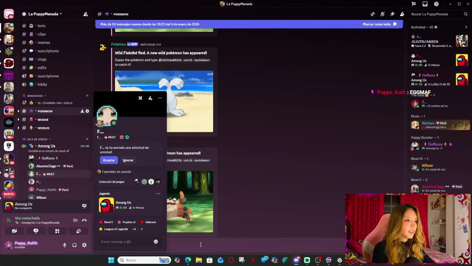Expand +4 more roles in profile
Image resolution: width=472 pixels, height=266 pixels.
[x=134, y=229]
